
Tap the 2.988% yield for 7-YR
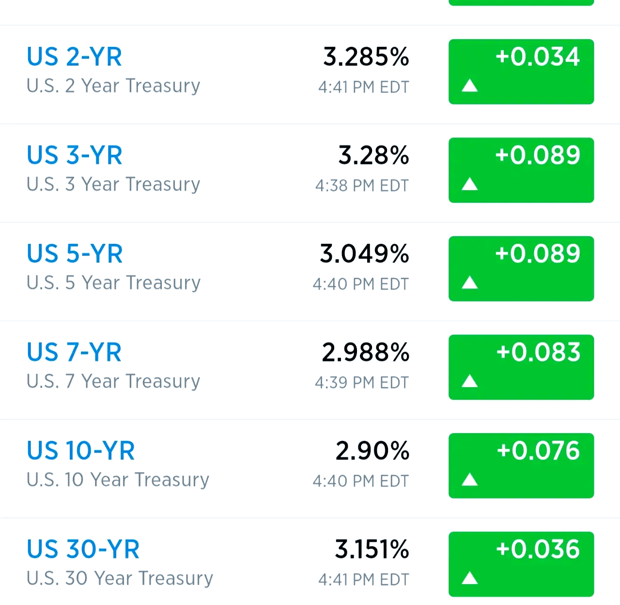tap(365, 352)
